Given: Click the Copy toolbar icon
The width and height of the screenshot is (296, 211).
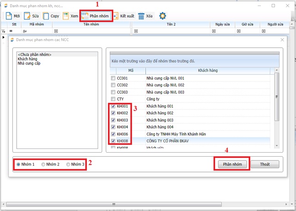Looking at the screenshot, I should point(46,16).
